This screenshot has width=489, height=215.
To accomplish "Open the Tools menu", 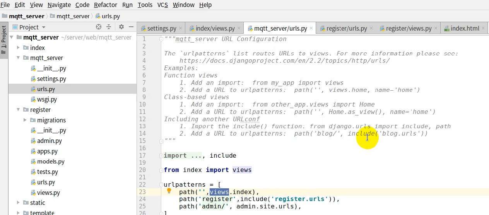I will click(145, 5).
